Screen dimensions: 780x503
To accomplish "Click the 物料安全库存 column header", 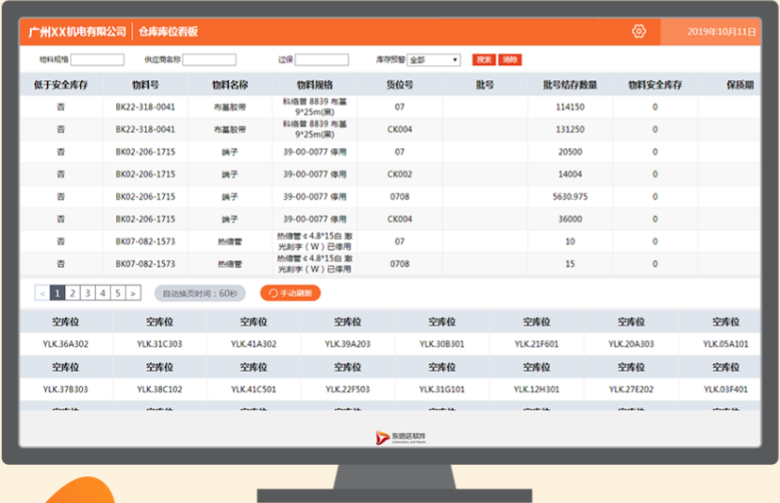I will [654, 85].
